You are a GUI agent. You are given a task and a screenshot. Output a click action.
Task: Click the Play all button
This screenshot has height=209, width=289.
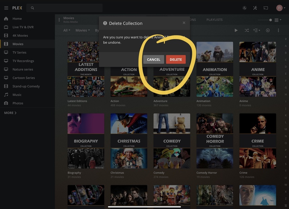point(236,30)
